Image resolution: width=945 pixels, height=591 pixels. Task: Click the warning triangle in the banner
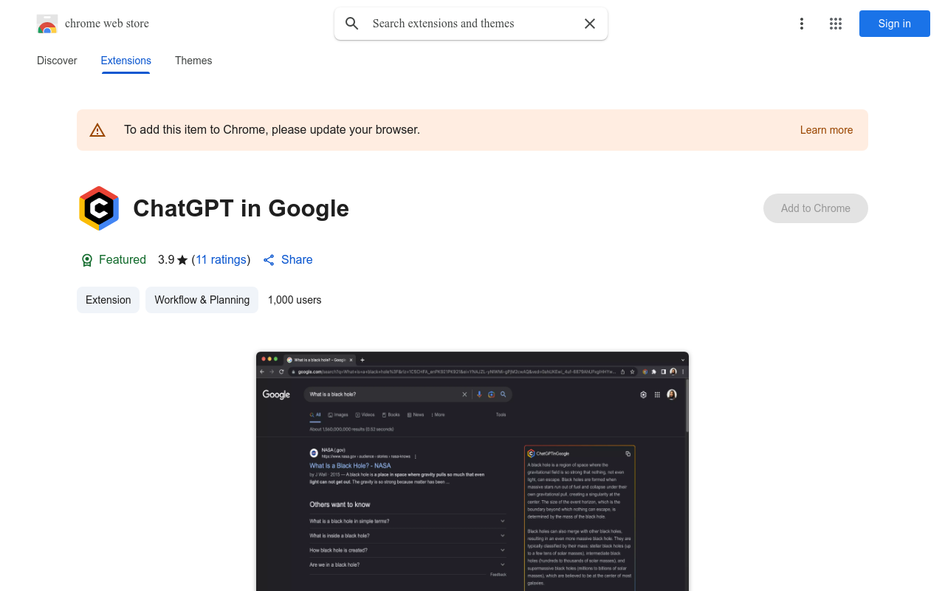coord(97,129)
